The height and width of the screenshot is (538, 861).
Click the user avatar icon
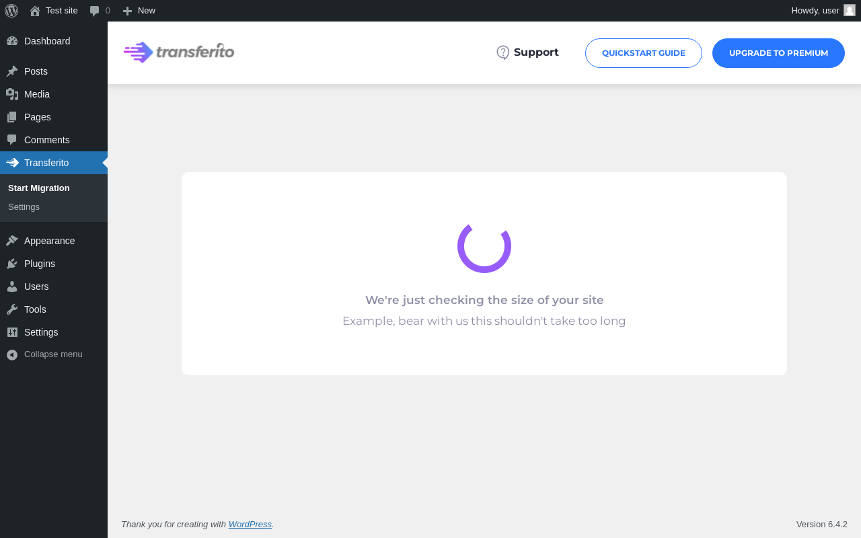tap(850, 10)
